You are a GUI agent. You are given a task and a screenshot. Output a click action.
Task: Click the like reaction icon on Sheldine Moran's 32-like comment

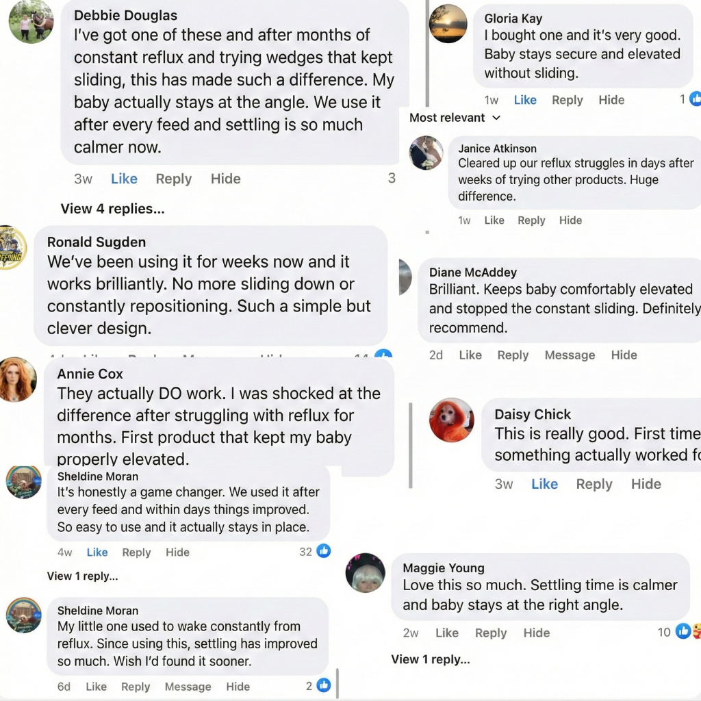324,551
